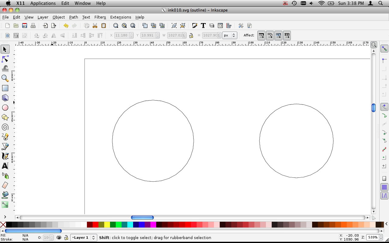
Task: Select the Tweak tool
Action: pos(5,69)
